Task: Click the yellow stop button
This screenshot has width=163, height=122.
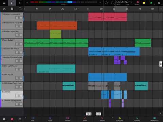Action: pyautogui.click(x=144, y=3)
